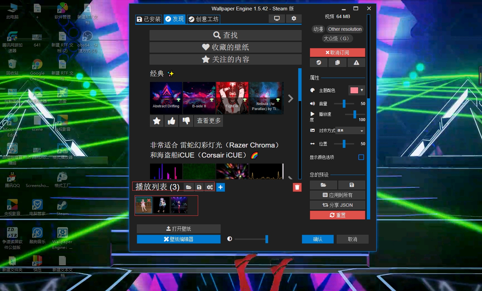
Task: Select the second playlist wallpaper thumbnail
Action: point(161,205)
